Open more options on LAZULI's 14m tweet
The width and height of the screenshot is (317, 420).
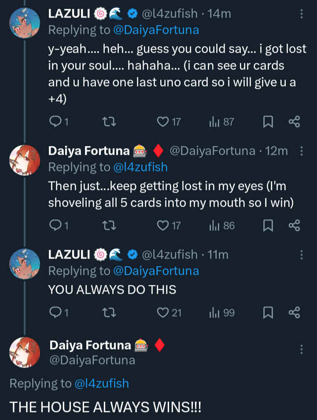coord(302,14)
